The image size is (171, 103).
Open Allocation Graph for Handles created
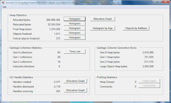pyautogui.click(x=75, y=81)
